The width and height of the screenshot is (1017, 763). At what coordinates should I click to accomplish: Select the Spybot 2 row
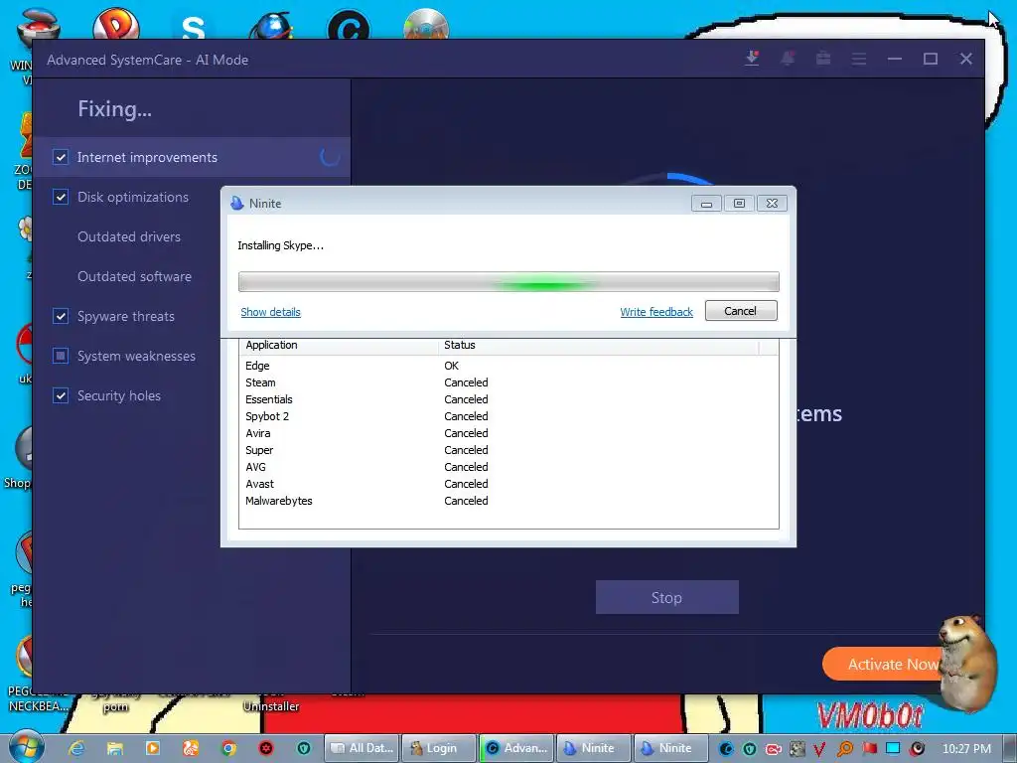coord(508,416)
